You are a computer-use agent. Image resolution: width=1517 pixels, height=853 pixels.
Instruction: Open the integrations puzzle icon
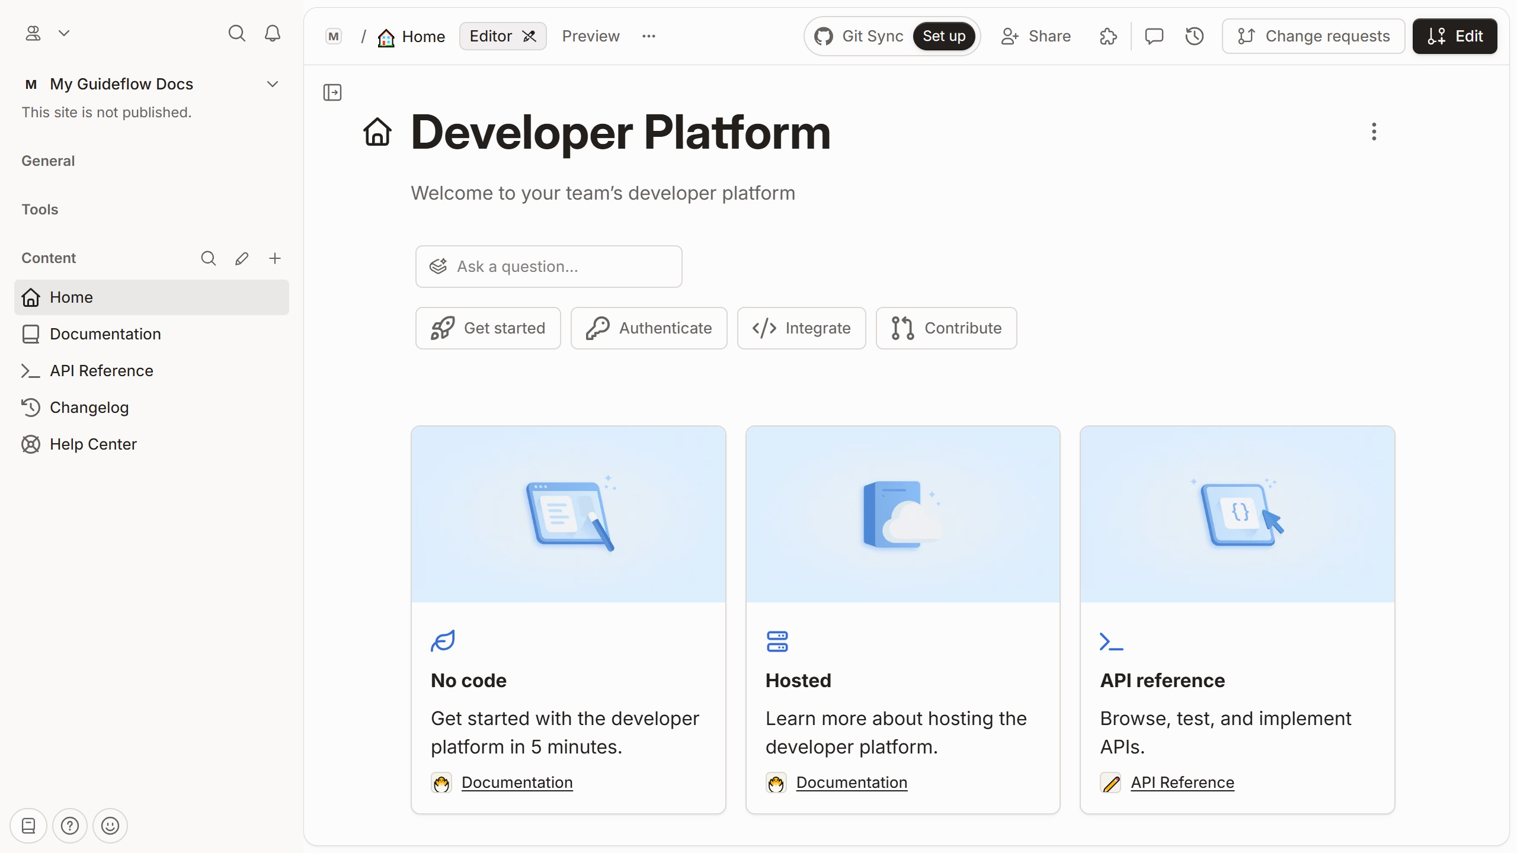(1108, 37)
